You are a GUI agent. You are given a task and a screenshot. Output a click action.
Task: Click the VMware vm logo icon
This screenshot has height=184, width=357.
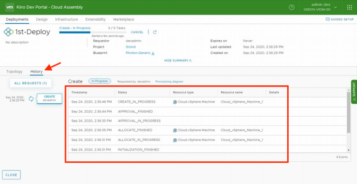coord(10,7)
